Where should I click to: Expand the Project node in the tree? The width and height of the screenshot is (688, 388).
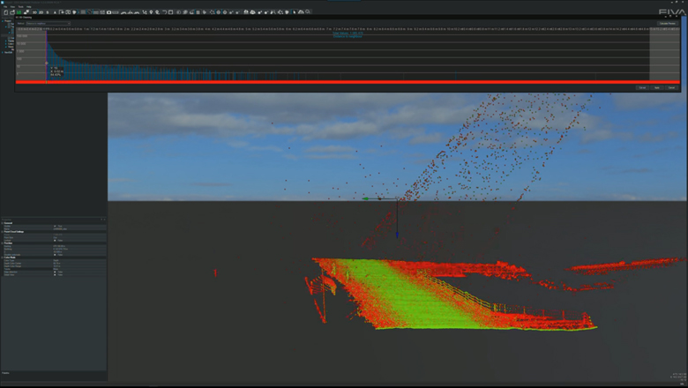click(2, 20)
